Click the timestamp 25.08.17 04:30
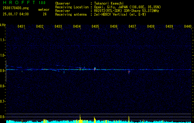The image size is (194, 123). [16, 14]
